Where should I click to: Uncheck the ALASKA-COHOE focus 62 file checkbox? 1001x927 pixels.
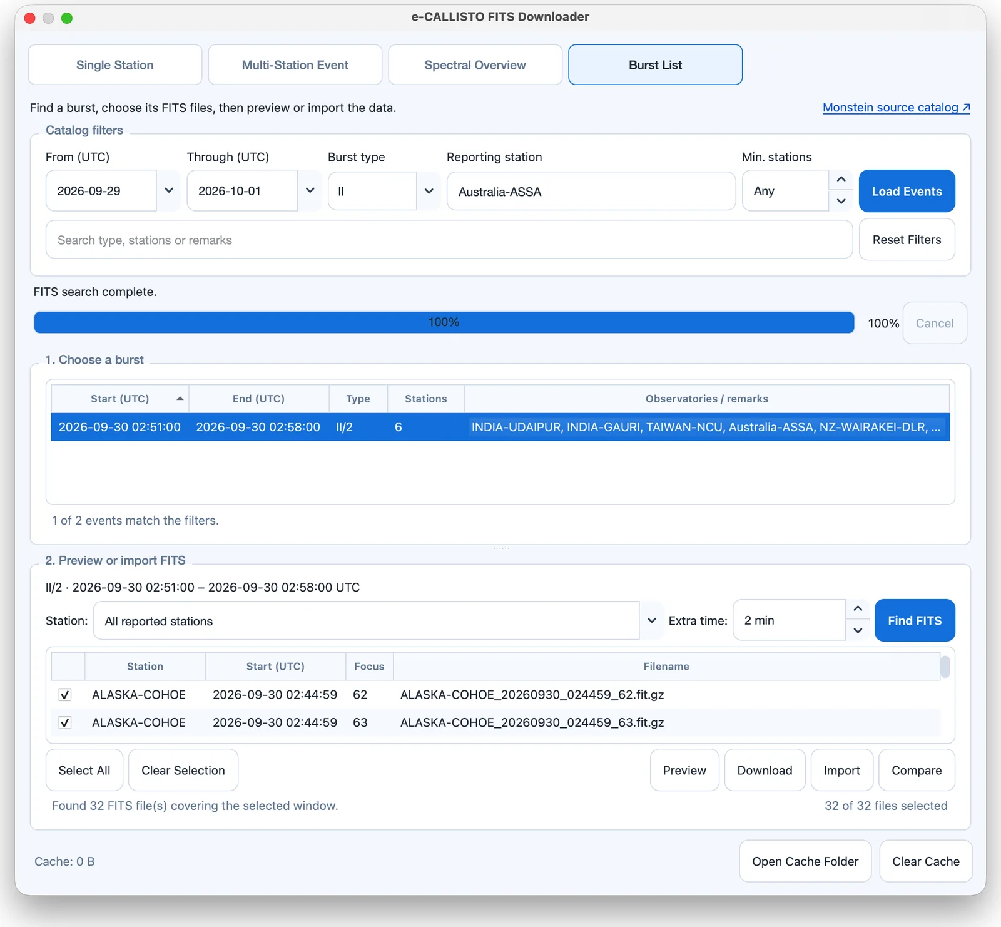pyautogui.click(x=65, y=695)
